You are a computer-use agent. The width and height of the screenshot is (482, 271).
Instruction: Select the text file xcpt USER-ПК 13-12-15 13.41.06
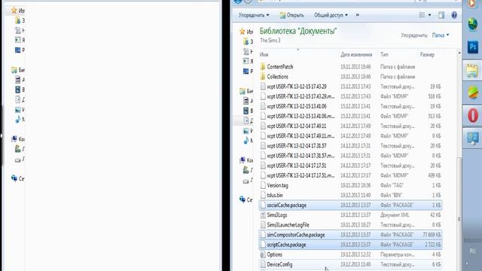click(x=350, y=106)
